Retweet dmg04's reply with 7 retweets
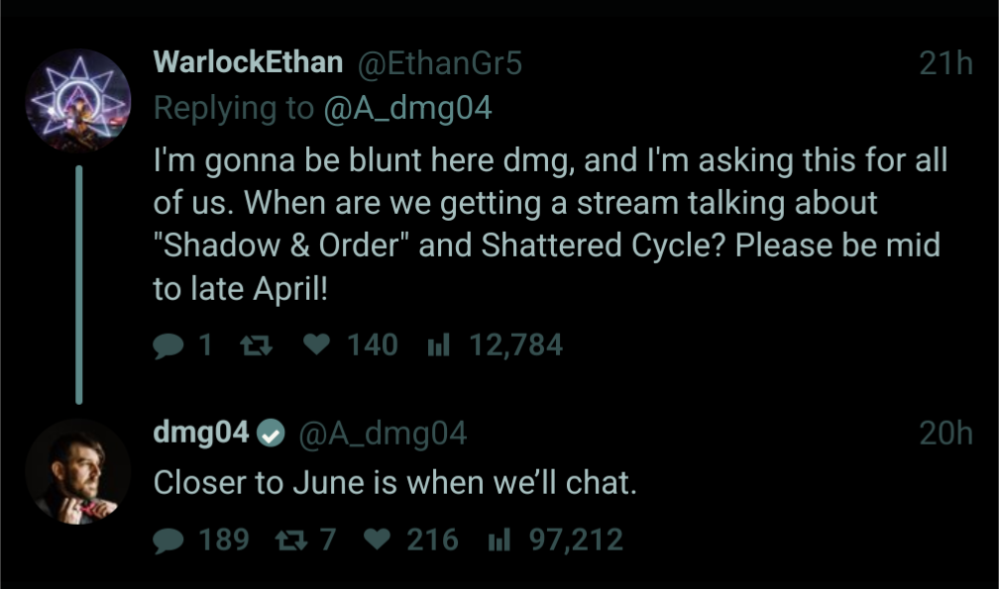The image size is (999, 589). [291, 540]
